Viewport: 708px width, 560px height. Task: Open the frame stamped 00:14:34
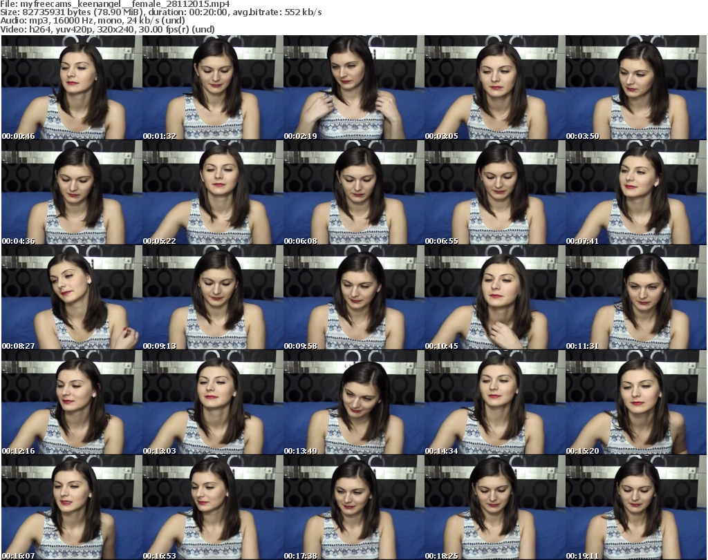495,402
